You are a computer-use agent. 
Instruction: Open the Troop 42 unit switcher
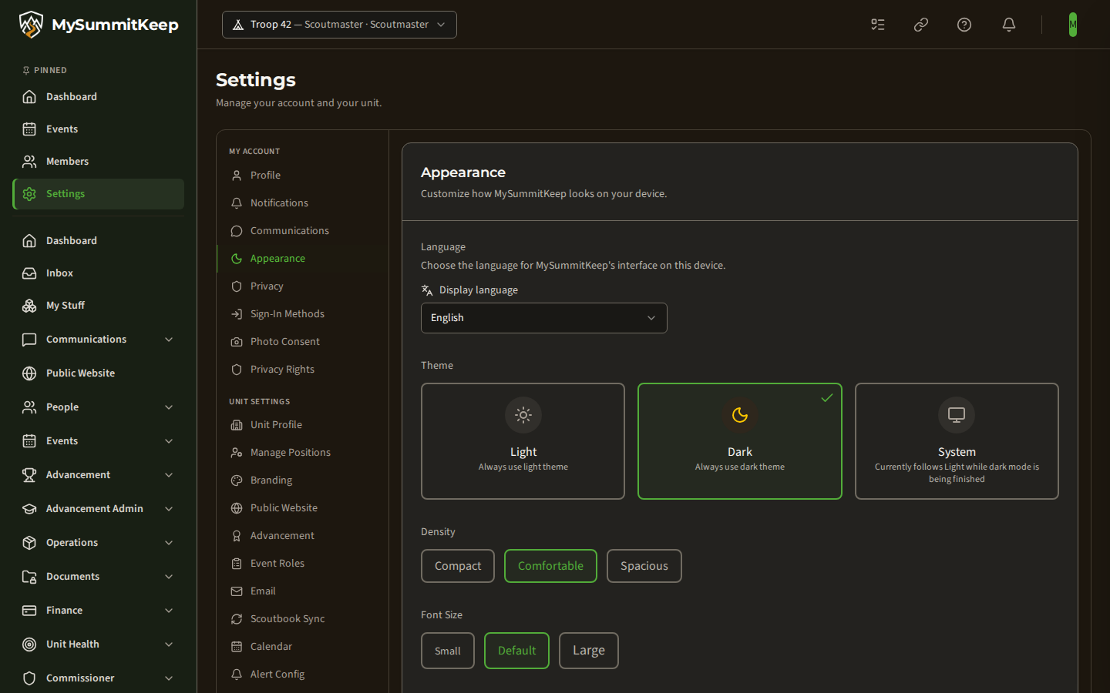click(x=339, y=25)
